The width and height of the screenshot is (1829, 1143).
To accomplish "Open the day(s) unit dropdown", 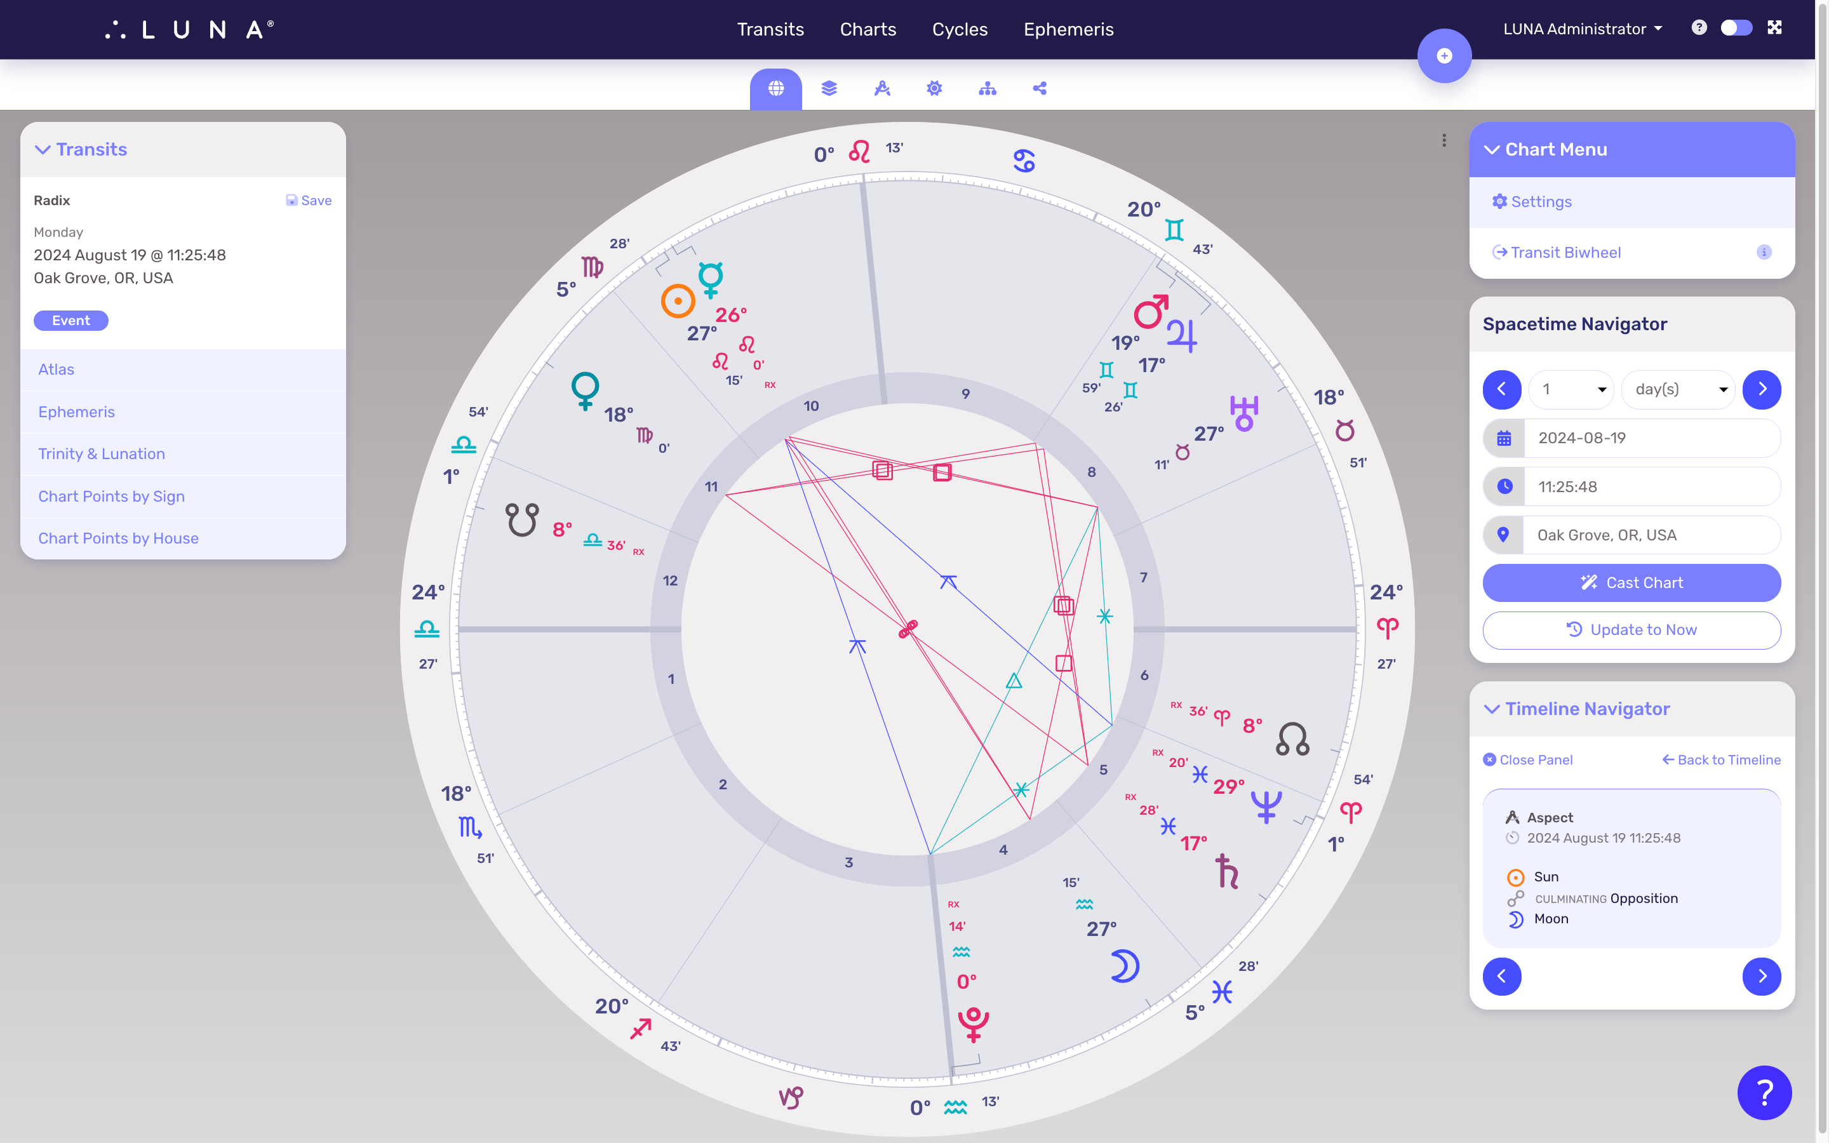I will 1678,389.
